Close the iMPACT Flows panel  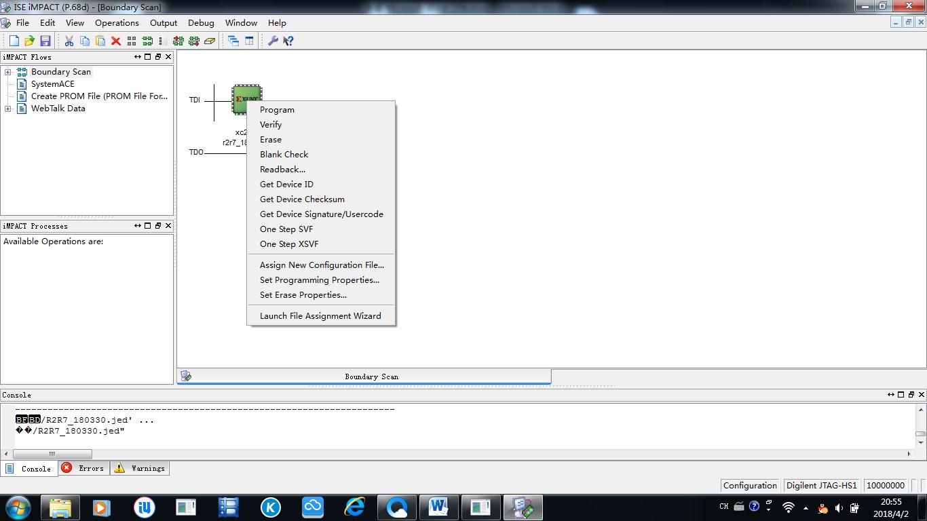click(168, 57)
